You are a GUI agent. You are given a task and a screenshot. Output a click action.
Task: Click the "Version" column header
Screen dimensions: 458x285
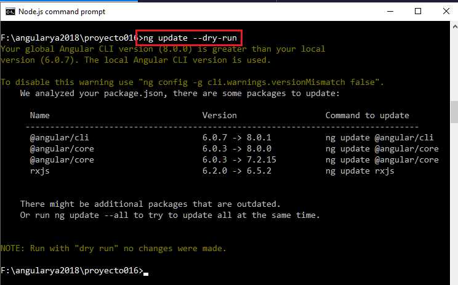219,115
